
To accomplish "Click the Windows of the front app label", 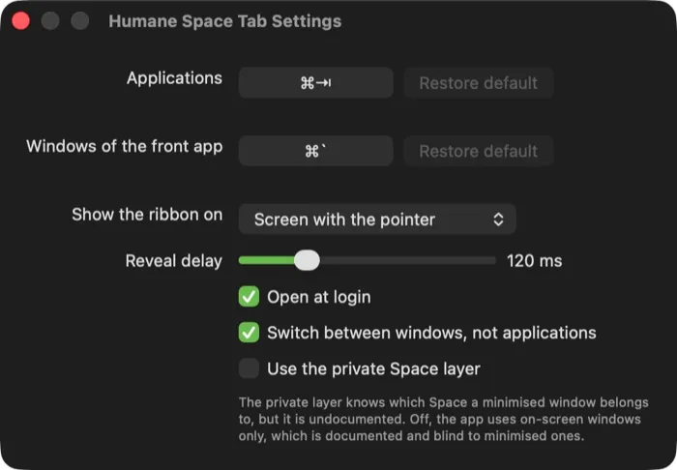I will pyautogui.click(x=125, y=146).
